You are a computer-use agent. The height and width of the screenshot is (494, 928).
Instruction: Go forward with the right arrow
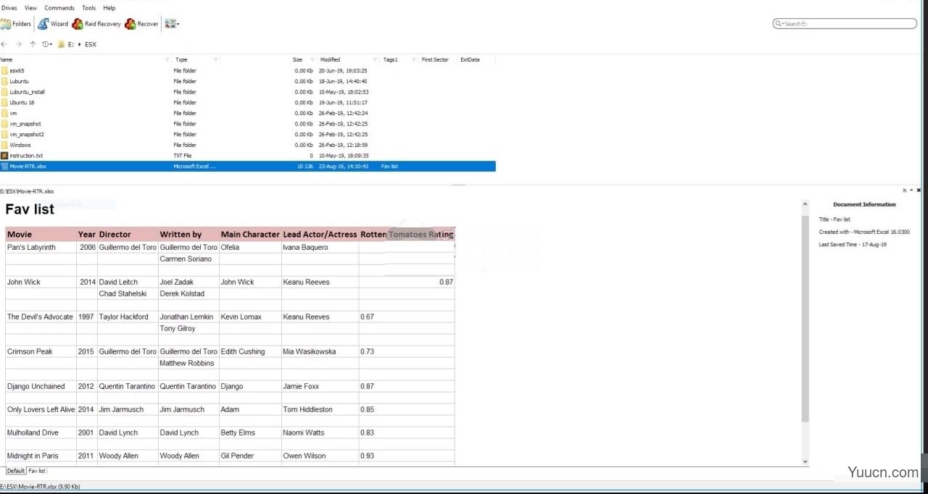click(19, 44)
